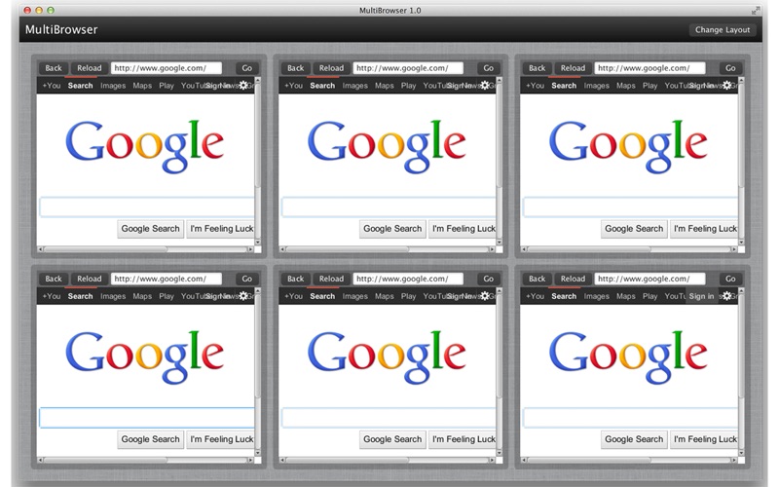Select Search in the bottom-middle pane
This screenshot has width=779, height=487.
[x=322, y=296]
